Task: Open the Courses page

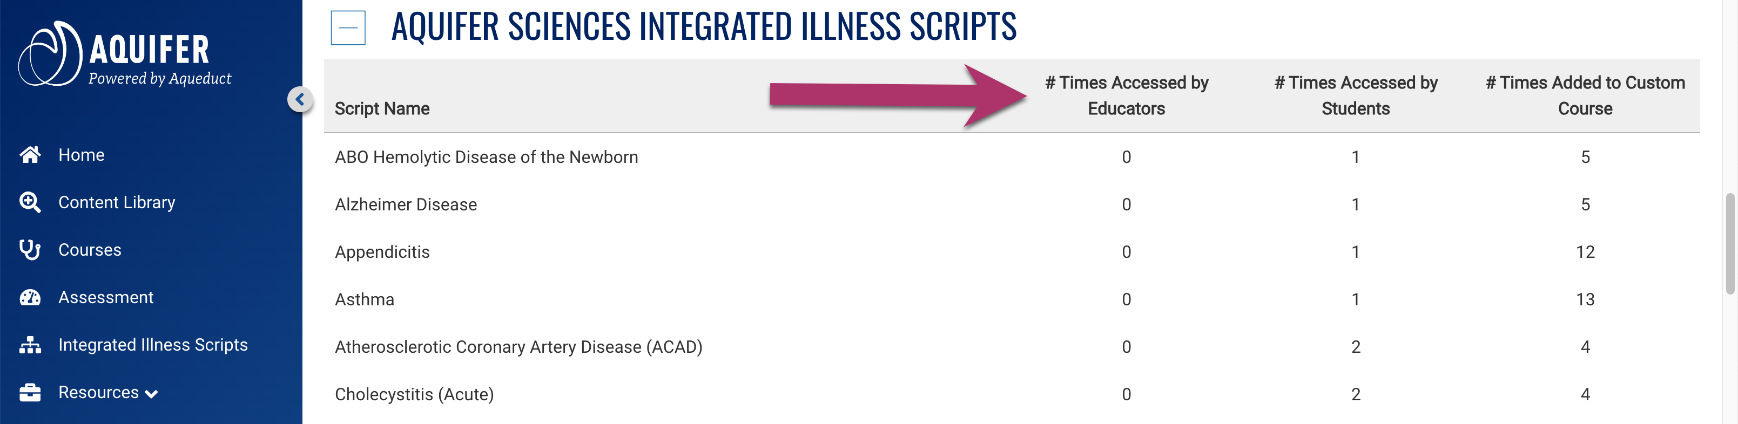Action: 90,250
